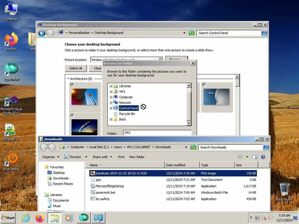Image resolution: width=299 pixels, height=224 pixels.
Task: Click the Personalization breadcrumb
Action: click(x=79, y=33)
